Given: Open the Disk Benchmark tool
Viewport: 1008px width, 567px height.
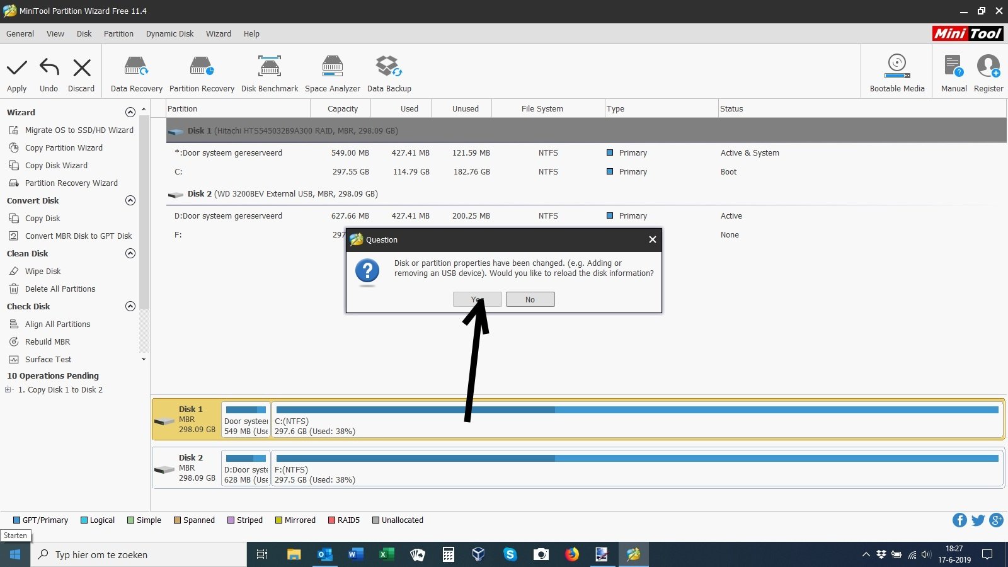Looking at the screenshot, I should coord(270,68).
